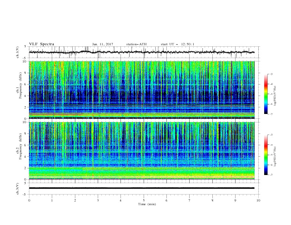The height and width of the screenshot is (225, 291).
Task: Click the time axis tick label '8'
Action: [212, 200]
